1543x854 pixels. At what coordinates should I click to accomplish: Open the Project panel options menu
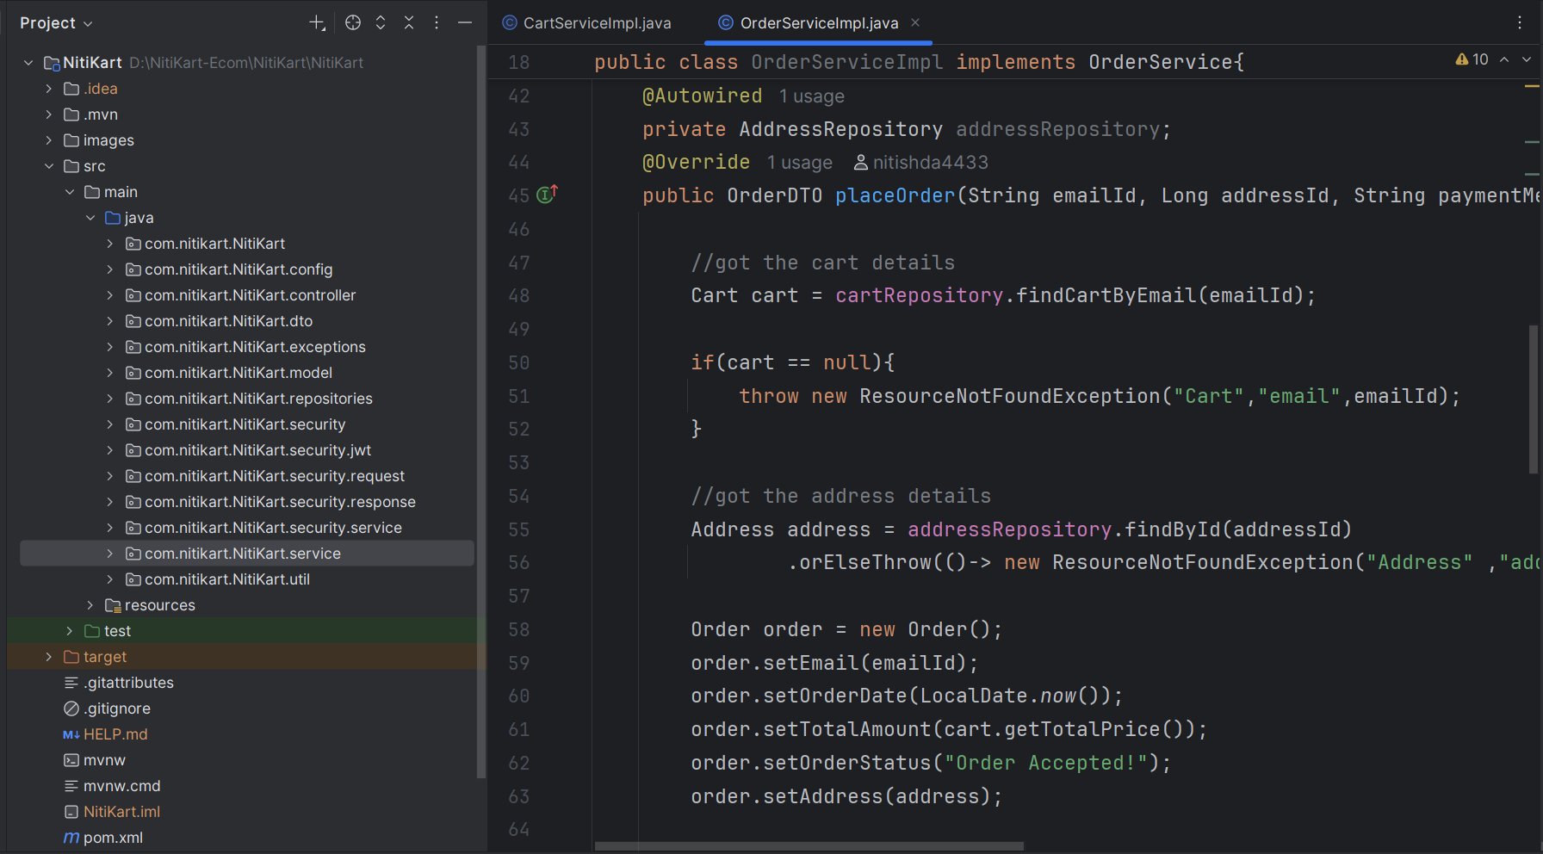coord(437,23)
